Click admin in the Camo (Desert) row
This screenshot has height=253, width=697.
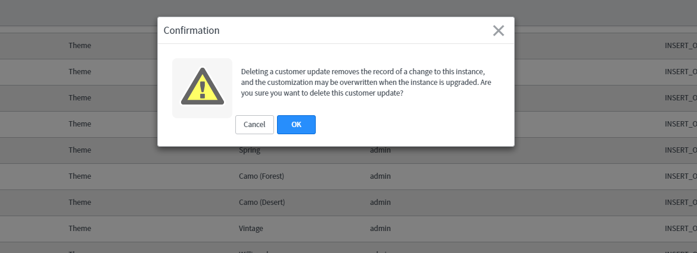380,203
